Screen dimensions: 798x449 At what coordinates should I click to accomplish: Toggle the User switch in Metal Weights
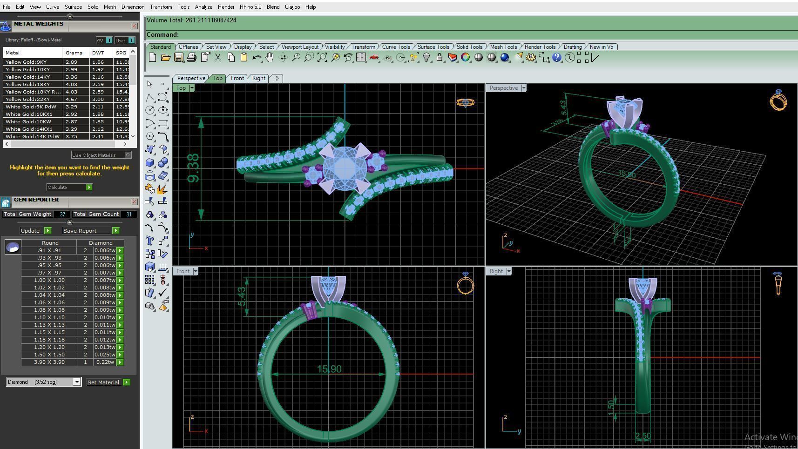coord(125,40)
